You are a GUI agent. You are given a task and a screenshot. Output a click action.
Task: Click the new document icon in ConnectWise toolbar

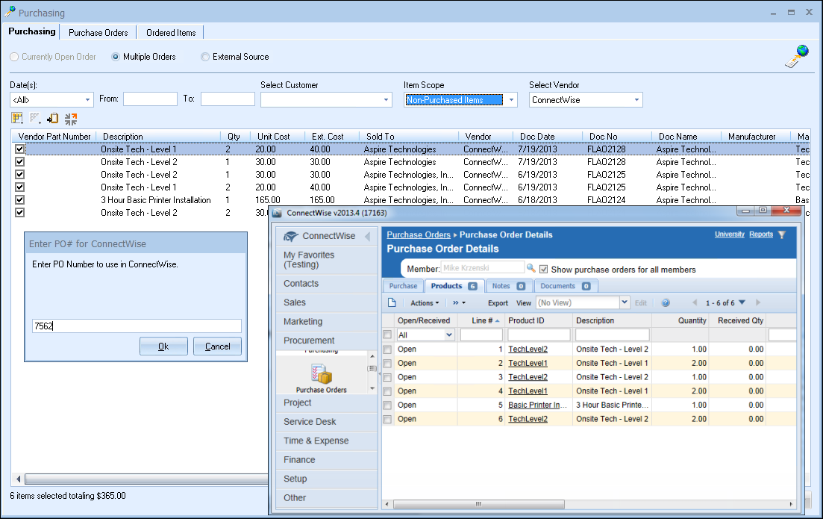(x=392, y=302)
